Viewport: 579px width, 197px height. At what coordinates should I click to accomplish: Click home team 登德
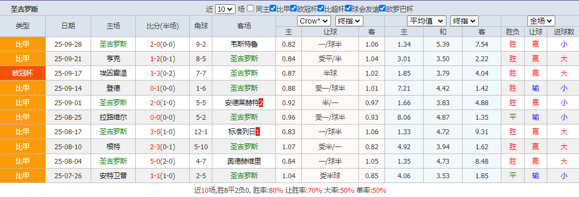tap(113, 88)
